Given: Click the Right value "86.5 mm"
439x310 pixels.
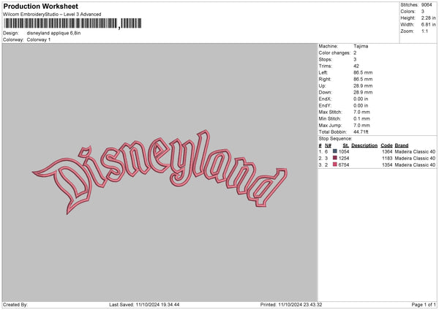Looking at the screenshot, I should [363, 79].
